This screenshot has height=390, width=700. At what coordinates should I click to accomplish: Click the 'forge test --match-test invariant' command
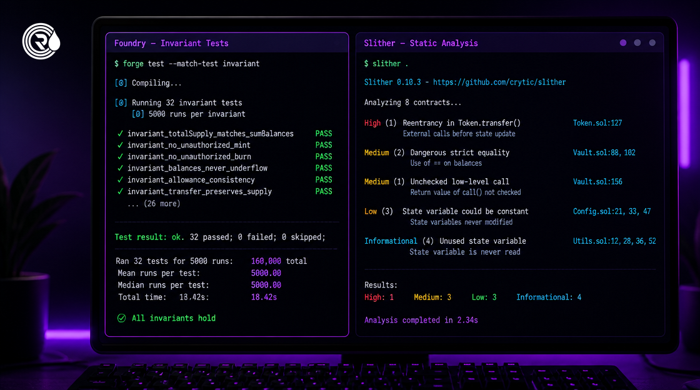point(191,64)
